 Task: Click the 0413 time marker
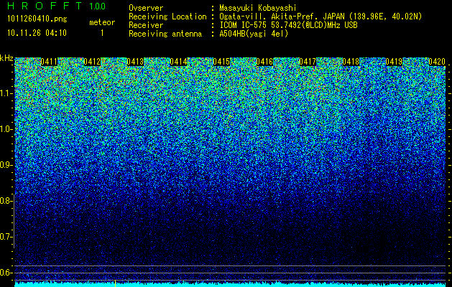click(135, 62)
